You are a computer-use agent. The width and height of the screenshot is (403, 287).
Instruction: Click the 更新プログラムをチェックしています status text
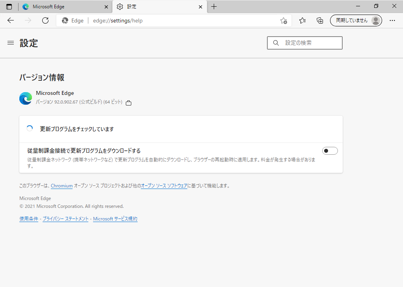point(77,129)
